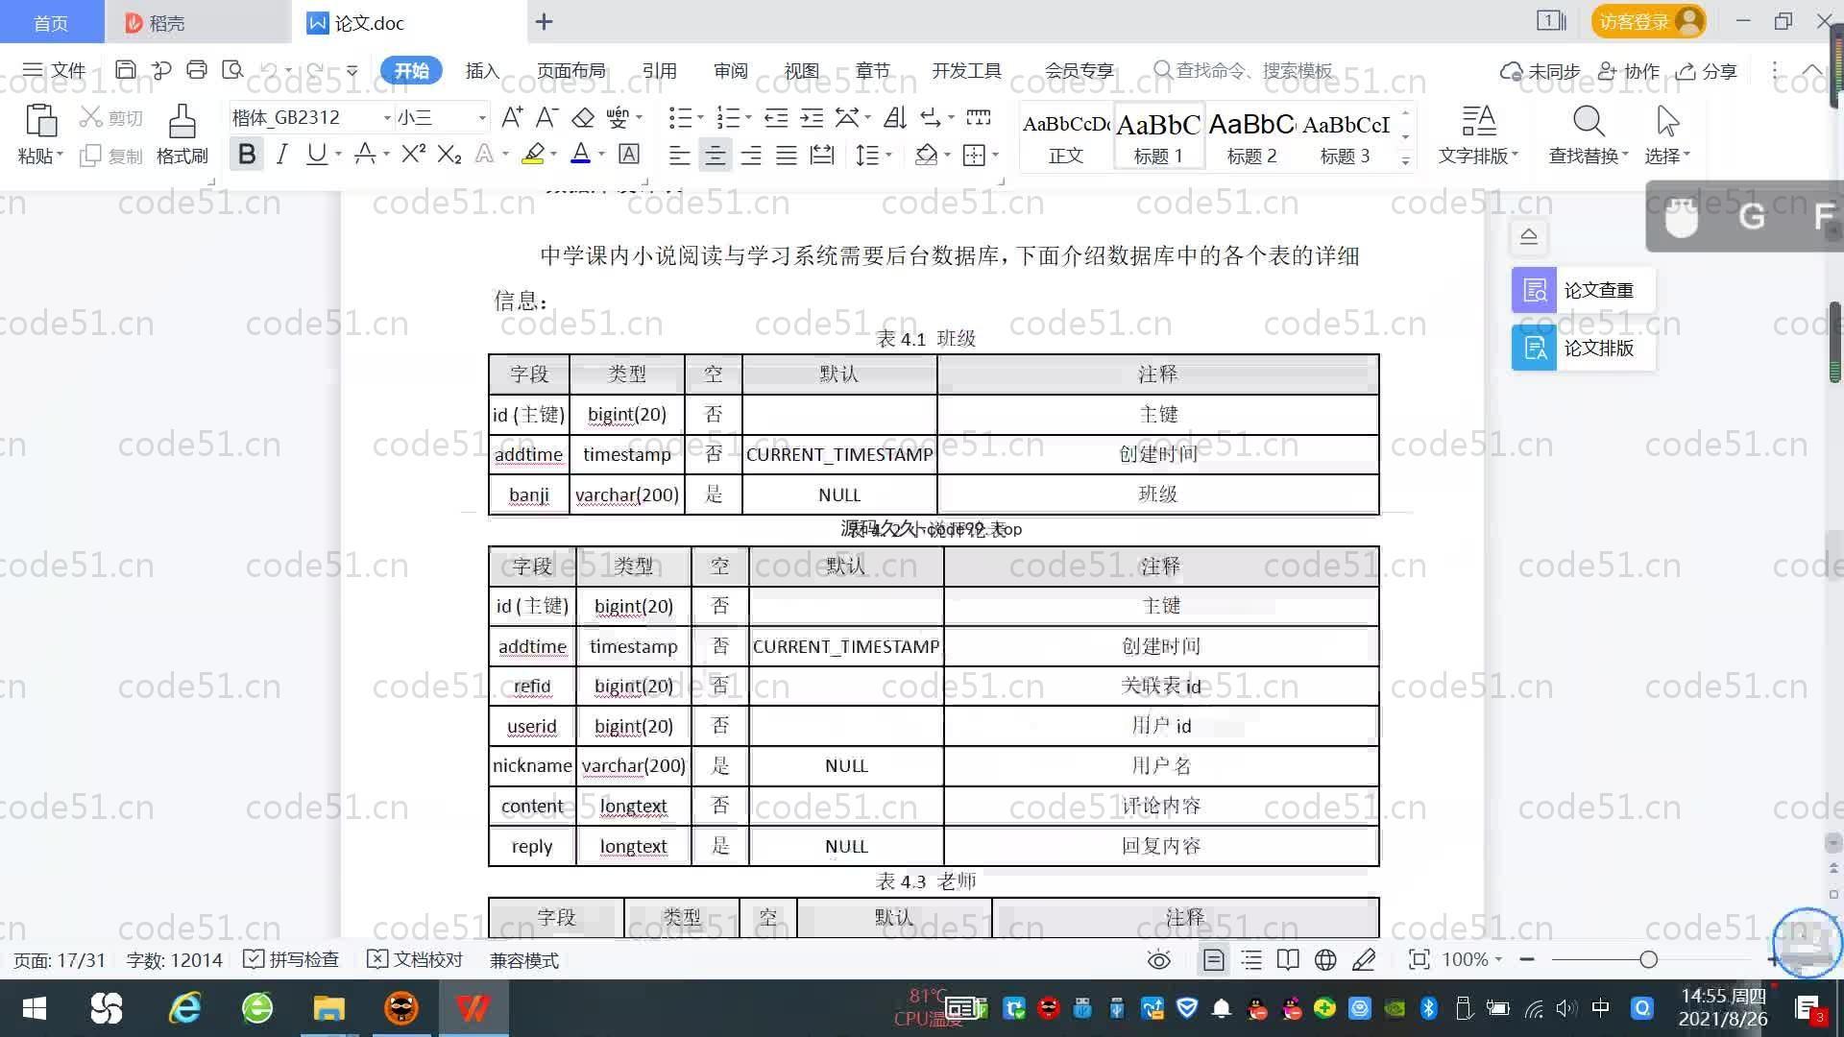Viewport: 1844px width, 1037px height.
Task: Apply the Heading 2 style
Action: pos(1251,137)
